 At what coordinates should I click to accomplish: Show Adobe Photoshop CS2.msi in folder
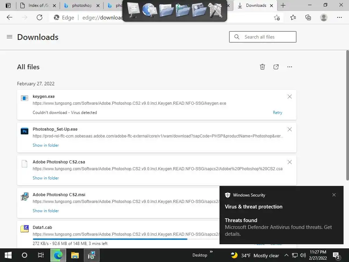click(x=46, y=211)
